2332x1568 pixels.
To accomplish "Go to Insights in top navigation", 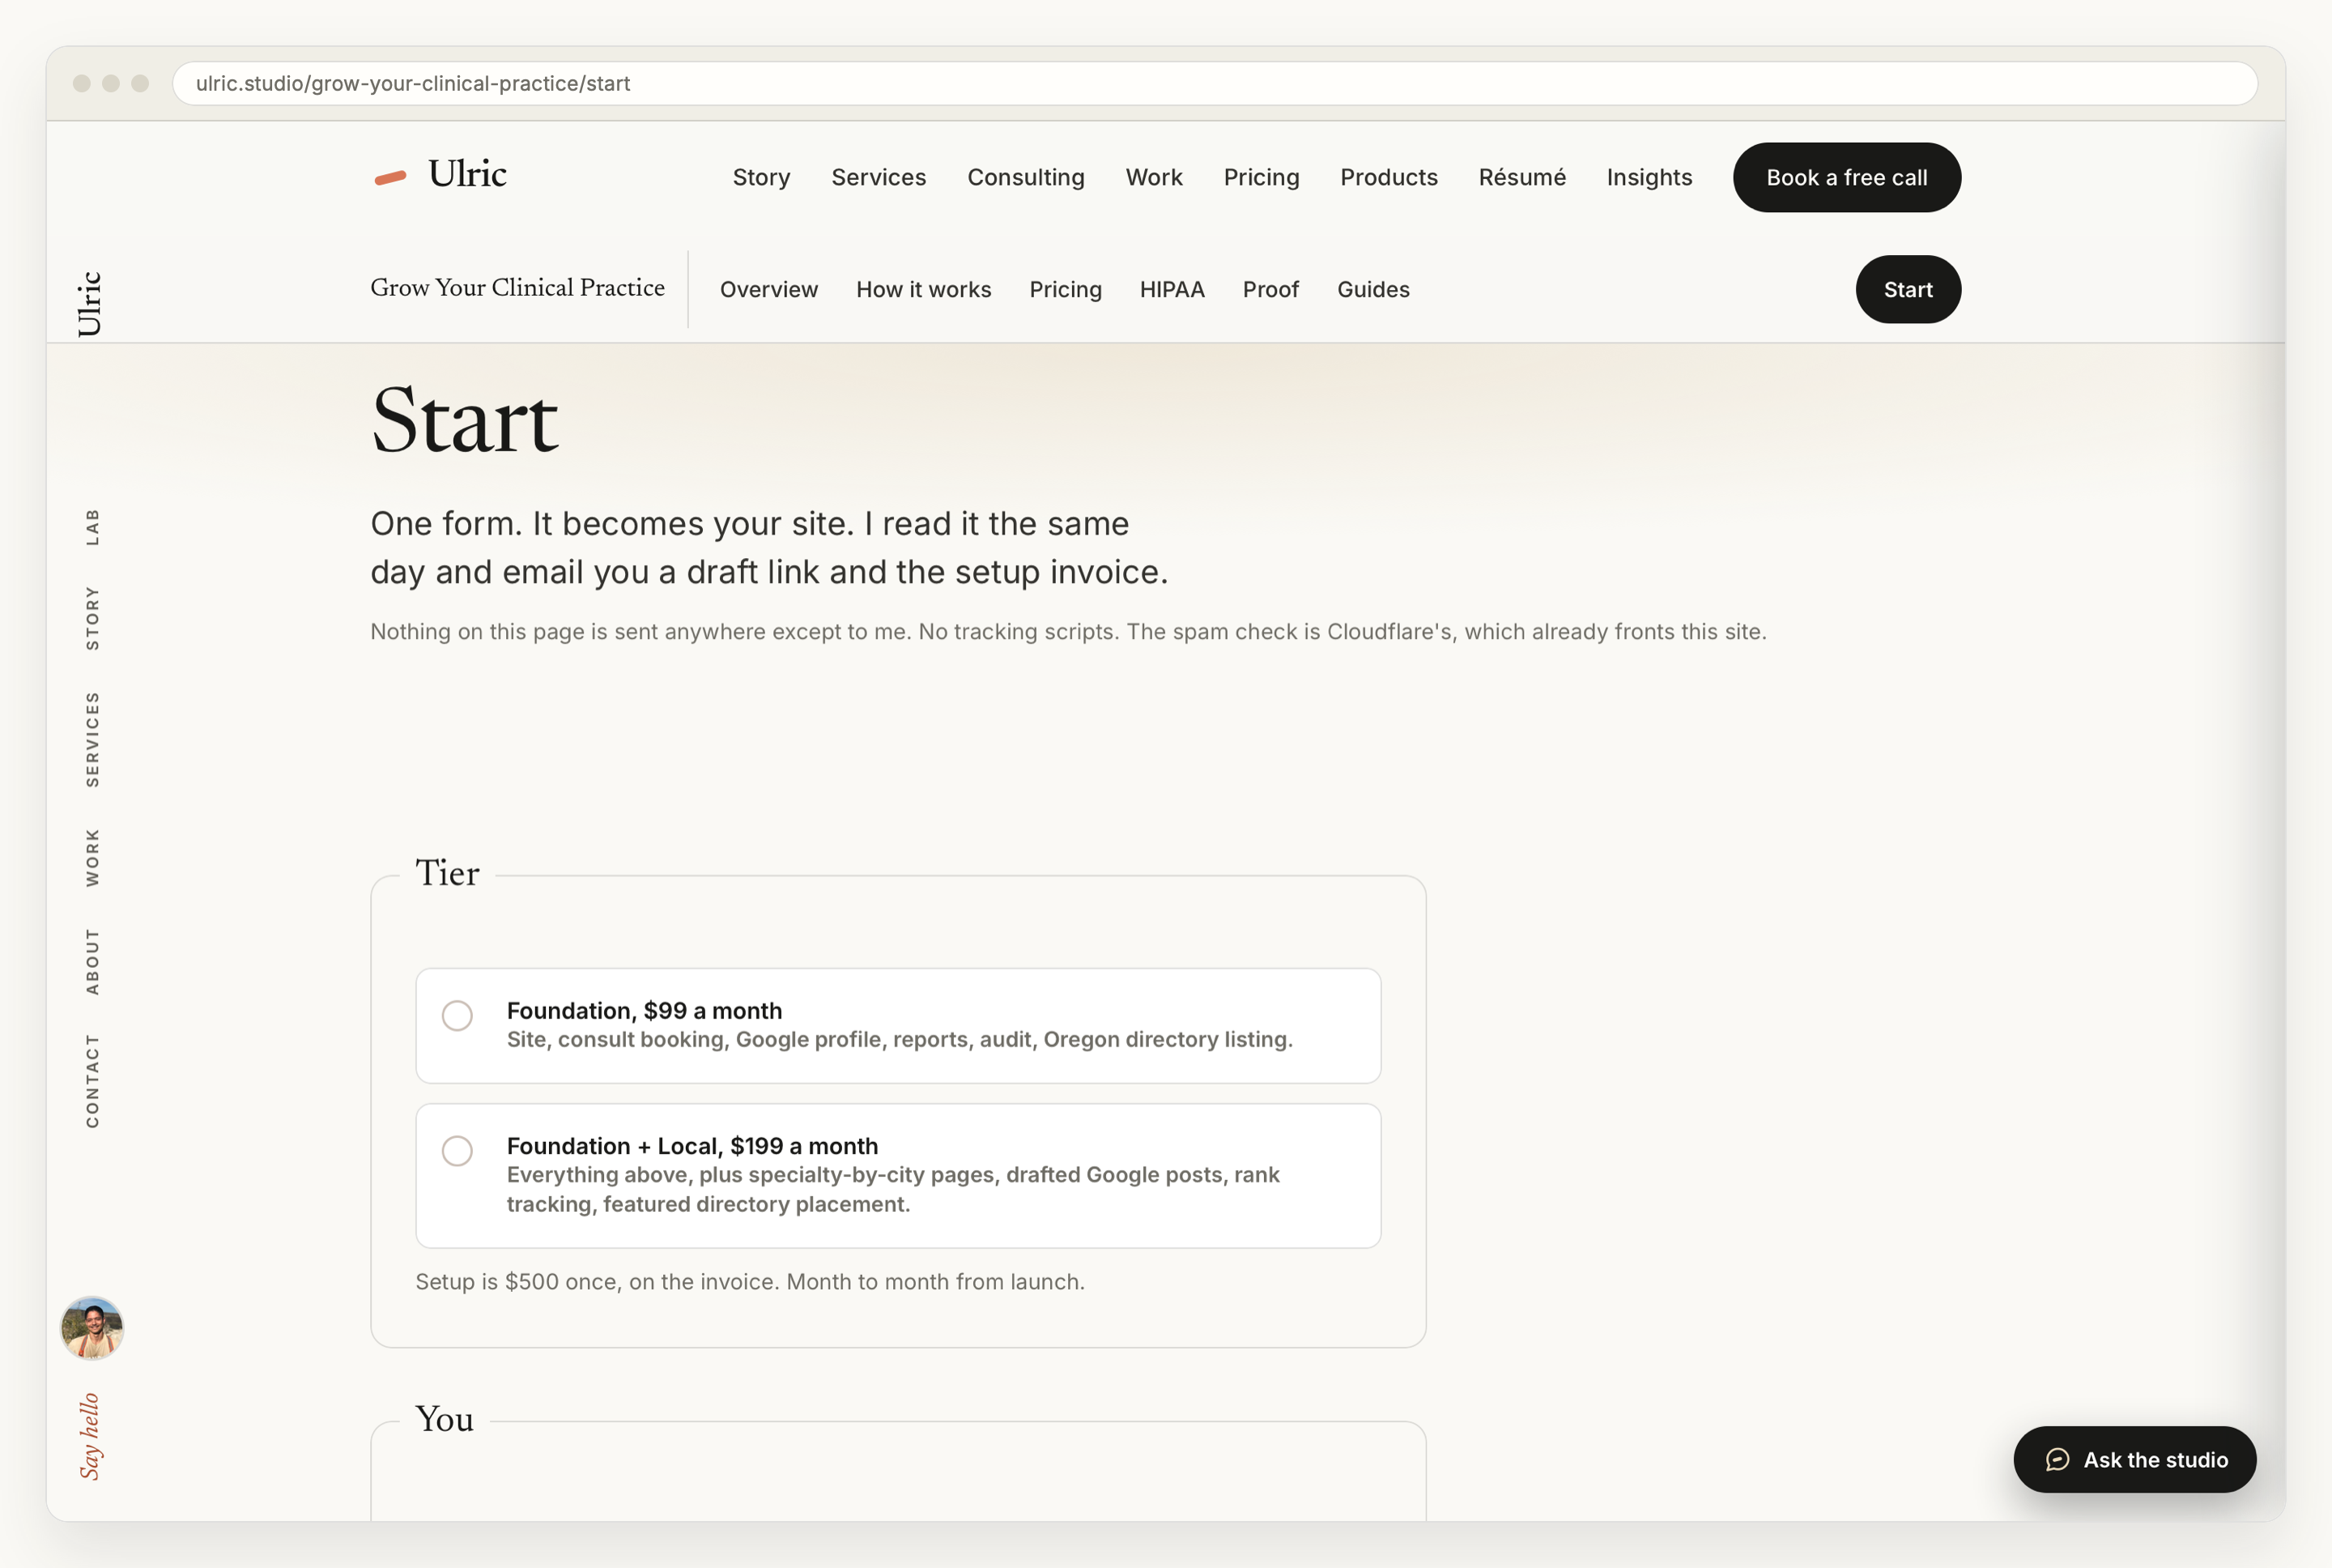I will point(1649,177).
